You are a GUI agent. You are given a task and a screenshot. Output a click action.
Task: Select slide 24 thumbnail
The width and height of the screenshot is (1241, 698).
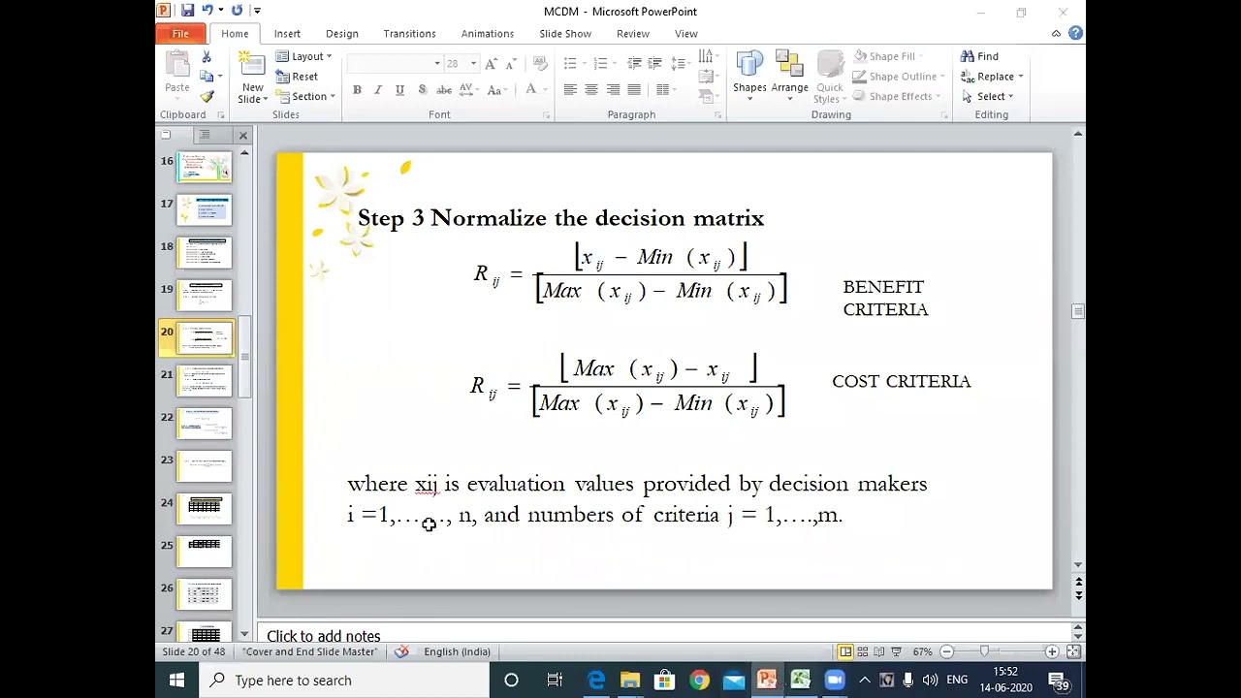[x=205, y=509]
